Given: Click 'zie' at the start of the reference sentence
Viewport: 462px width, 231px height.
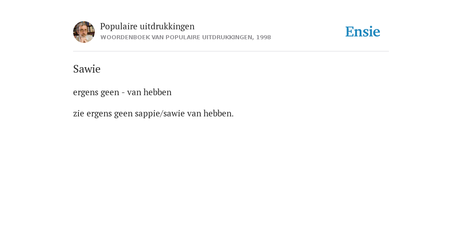Looking at the screenshot, I should pyautogui.click(x=79, y=113).
